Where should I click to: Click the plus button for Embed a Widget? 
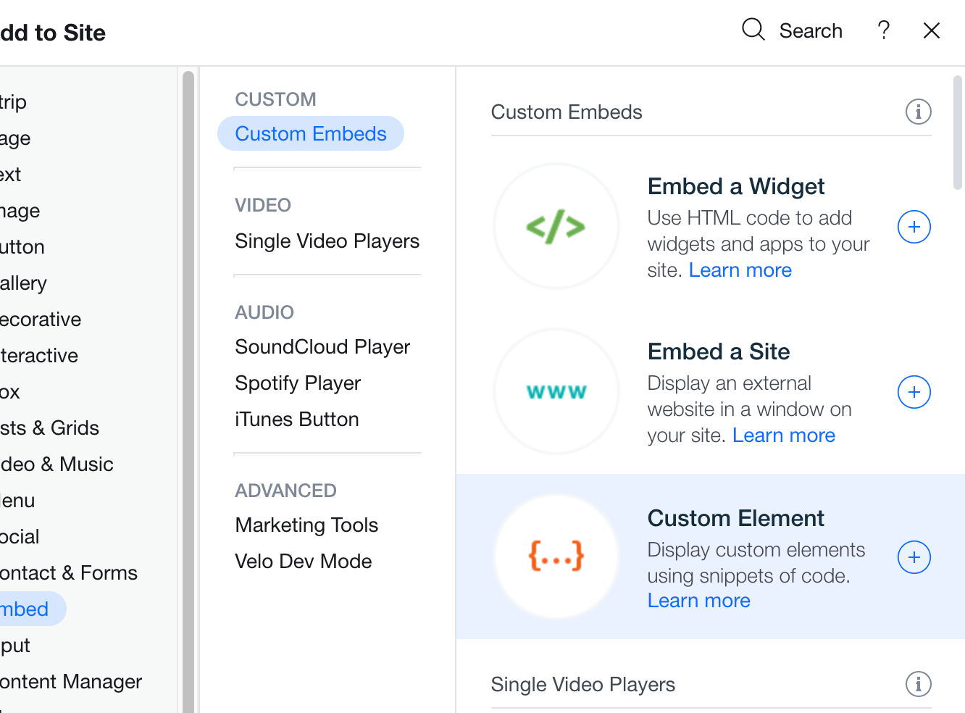tap(914, 228)
